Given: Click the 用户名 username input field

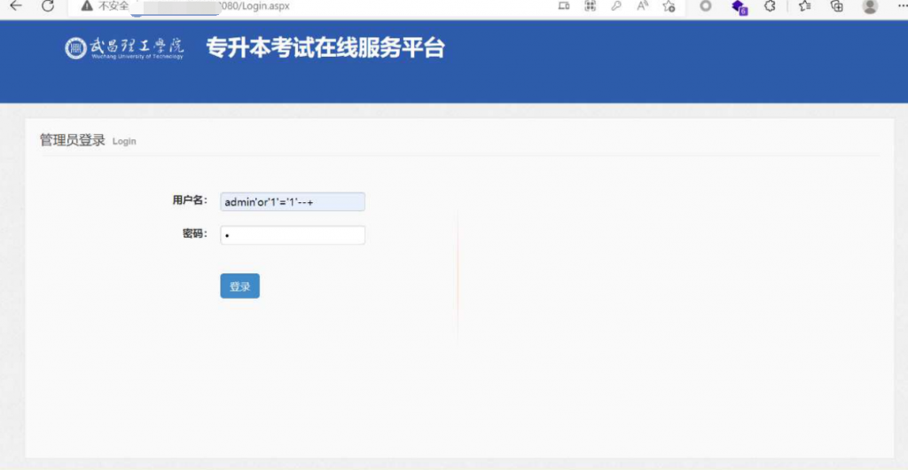Looking at the screenshot, I should pyautogui.click(x=293, y=201).
